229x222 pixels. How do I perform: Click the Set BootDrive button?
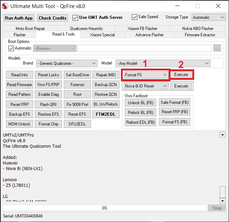pyautogui.click(x=77, y=75)
